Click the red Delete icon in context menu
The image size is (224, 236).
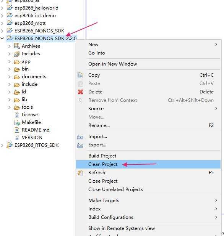[x=80, y=92]
